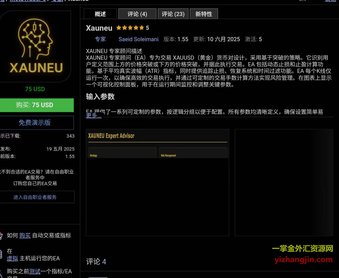Viewport: 339px width, 278px height.
Task: Switch to the 新特性 tab
Action: (x=204, y=14)
